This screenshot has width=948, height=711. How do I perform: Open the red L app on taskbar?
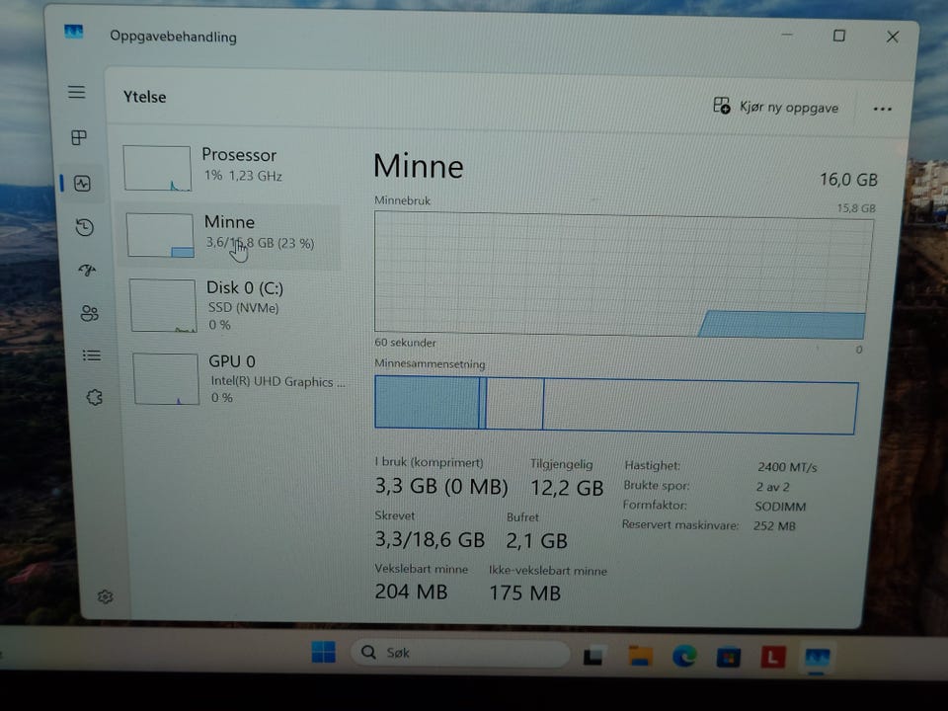[772, 658]
